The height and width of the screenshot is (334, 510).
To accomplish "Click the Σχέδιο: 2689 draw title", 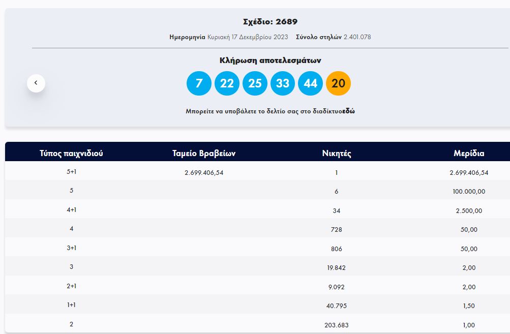I will coord(271,22).
